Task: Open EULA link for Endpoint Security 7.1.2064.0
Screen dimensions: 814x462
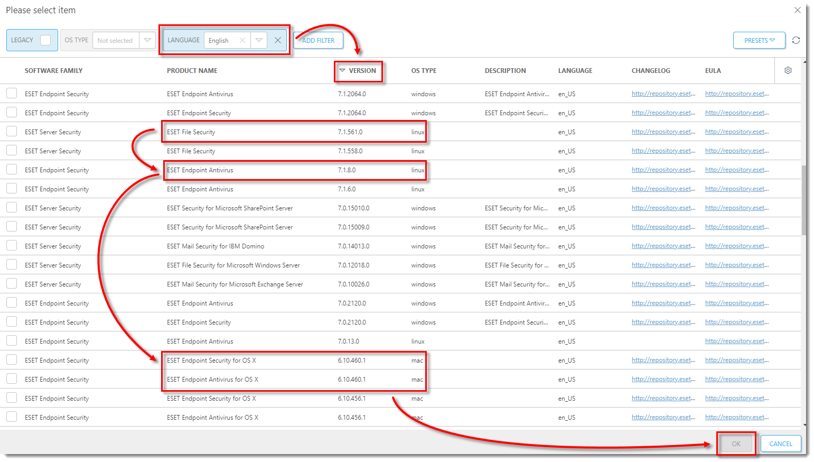Action: pyautogui.click(x=737, y=113)
